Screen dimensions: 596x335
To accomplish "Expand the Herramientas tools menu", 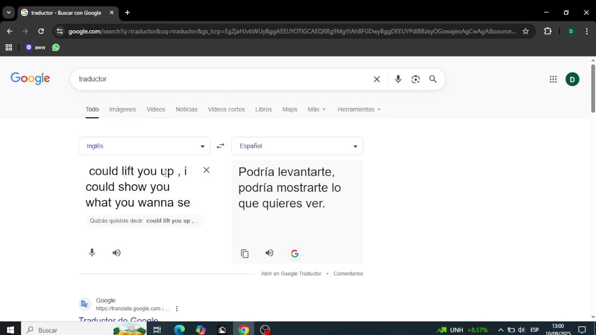I will (359, 109).
